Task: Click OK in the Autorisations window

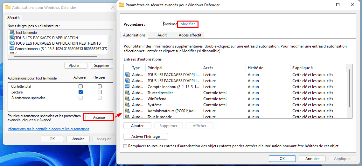Action: [x=52, y=139]
